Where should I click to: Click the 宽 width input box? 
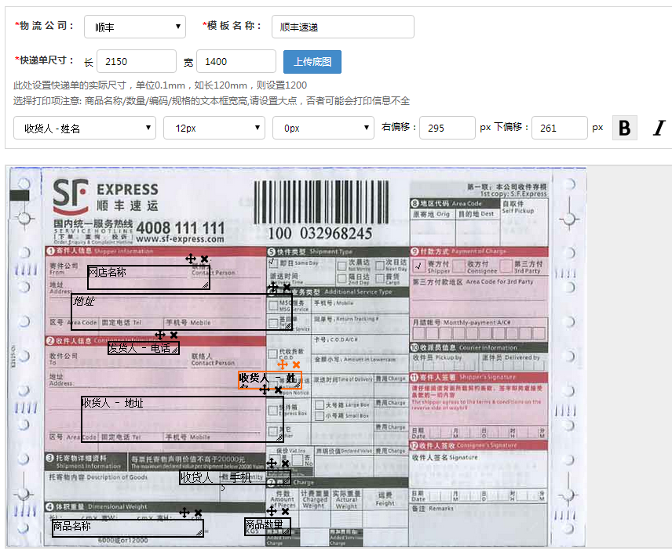pos(236,61)
